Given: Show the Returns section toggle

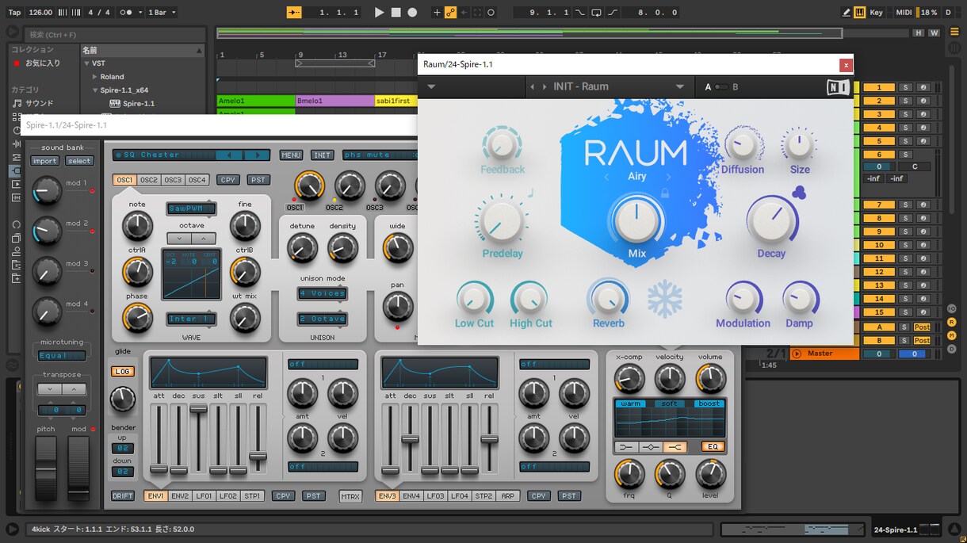Looking at the screenshot, I should 951,322.
